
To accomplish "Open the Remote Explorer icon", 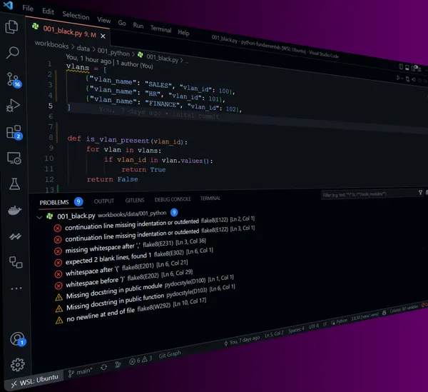I will coord(14,158).
